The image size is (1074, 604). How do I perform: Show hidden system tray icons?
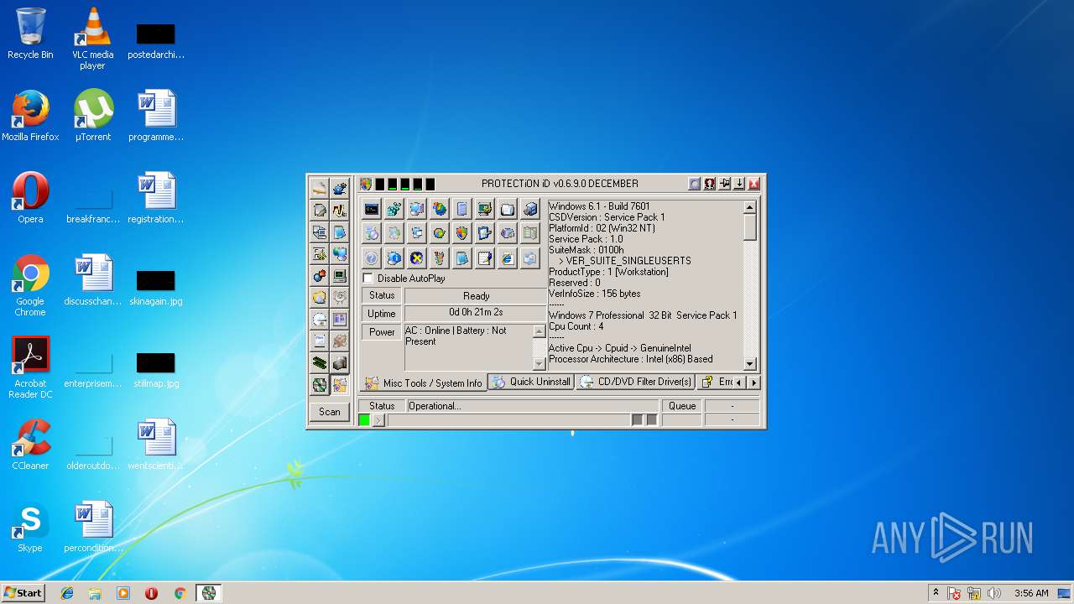point(936,592)
